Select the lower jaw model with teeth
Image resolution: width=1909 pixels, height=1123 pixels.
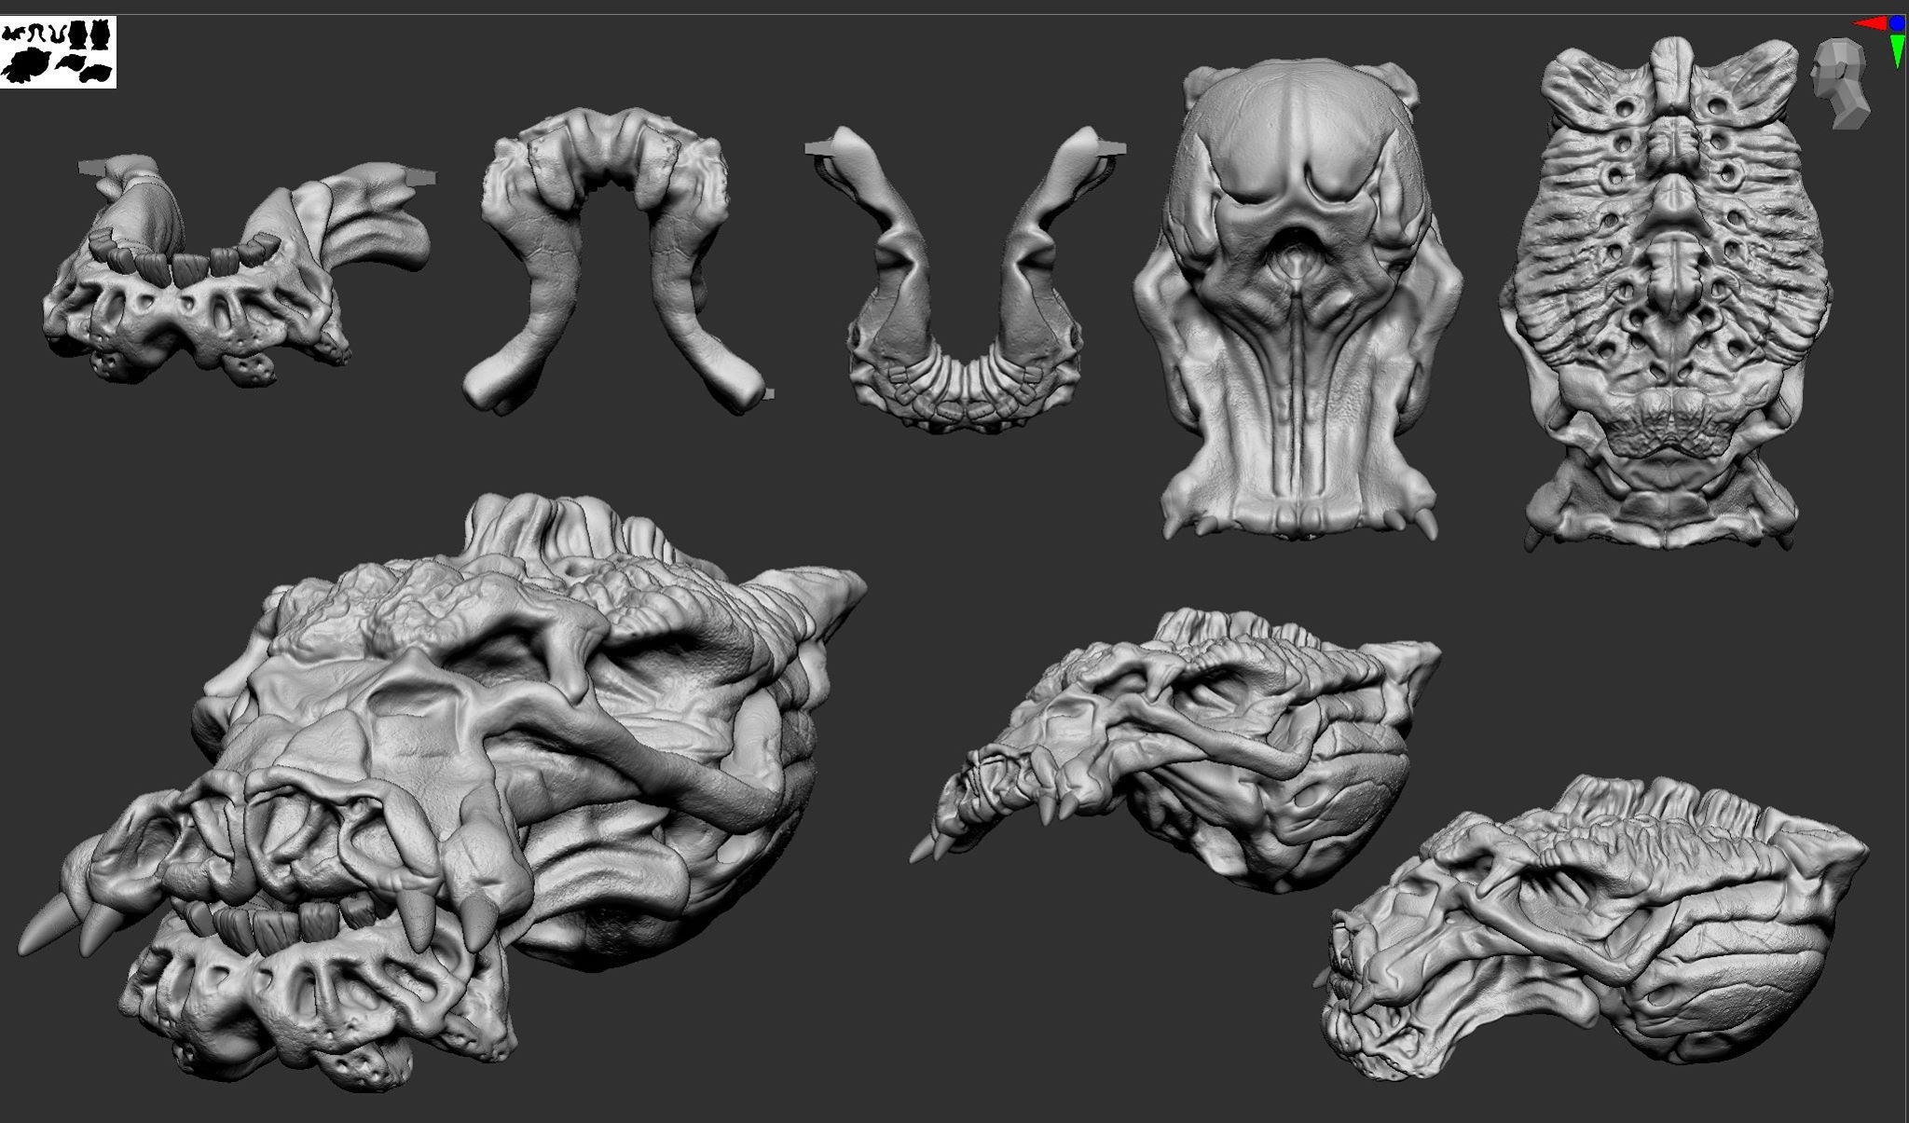tap(238, 270)
